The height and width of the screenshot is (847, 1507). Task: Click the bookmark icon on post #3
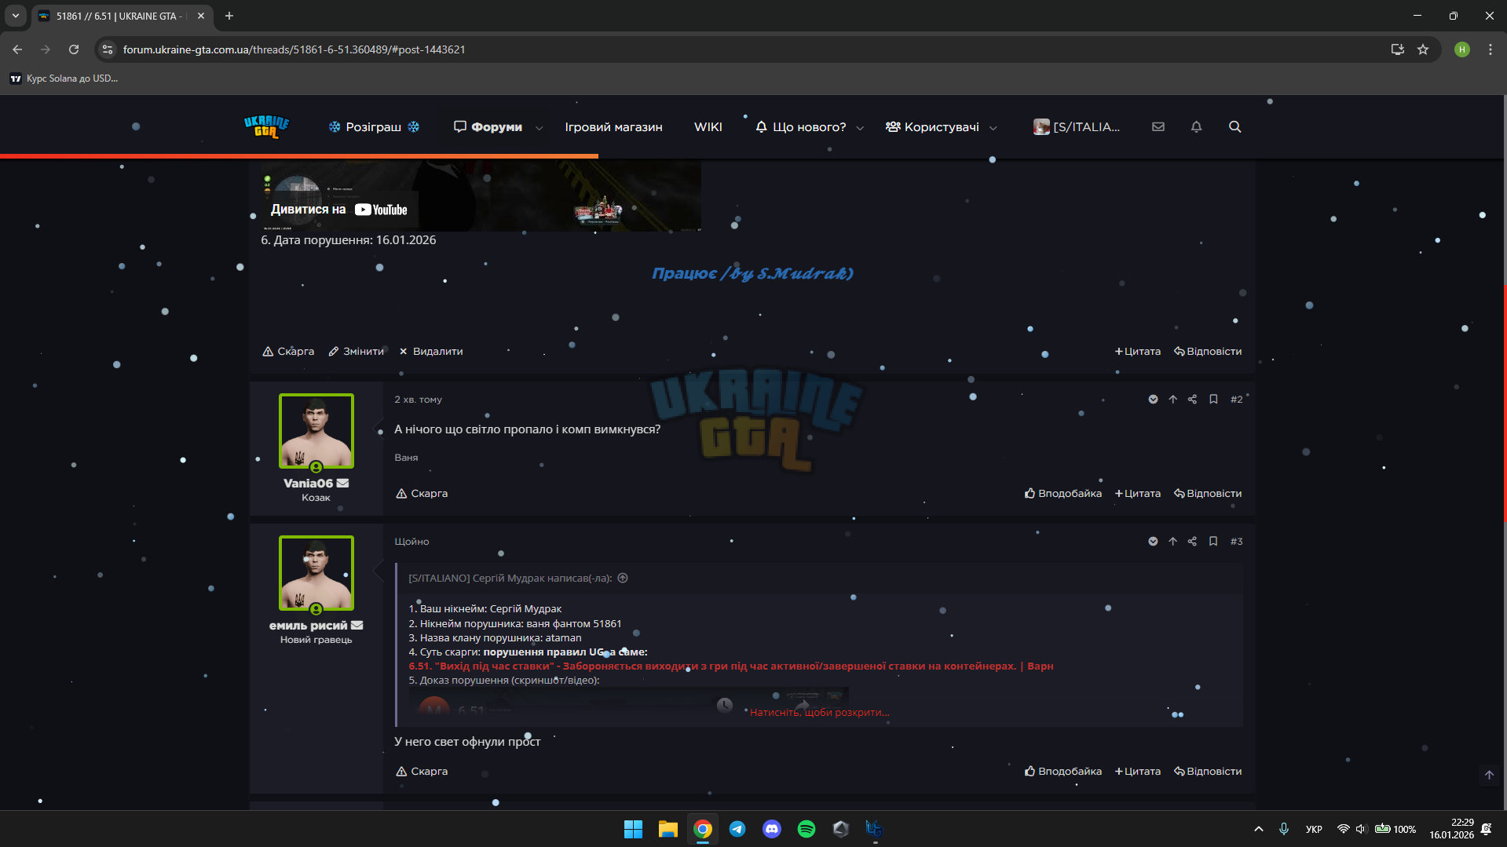(1213, 542)
